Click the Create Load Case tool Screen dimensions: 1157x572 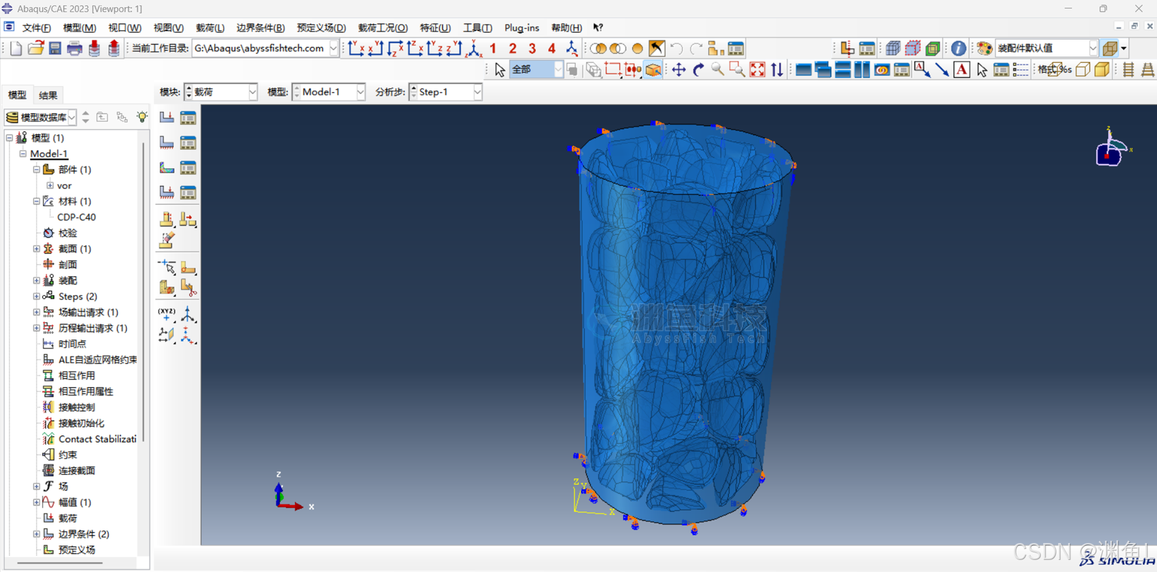(167, 192)
